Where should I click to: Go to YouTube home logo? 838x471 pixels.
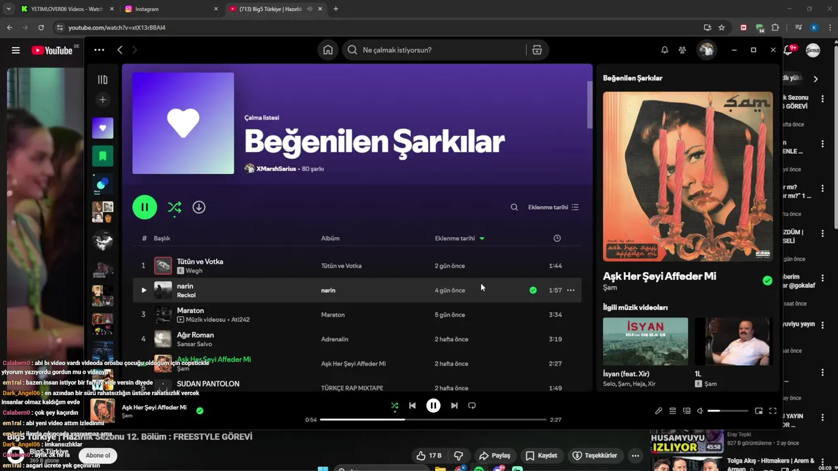pos(52,50)
